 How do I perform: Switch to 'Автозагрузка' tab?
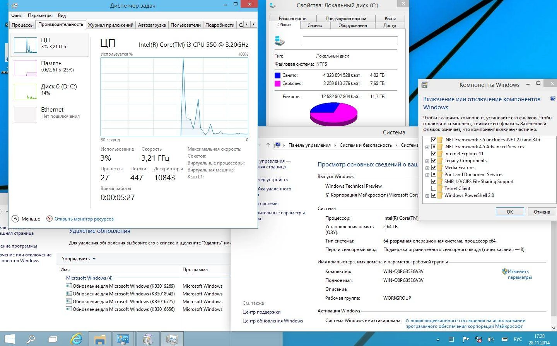[152, 25]
